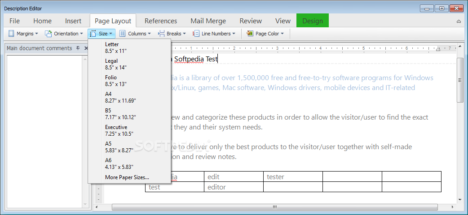Switch to the Review tab
Screen dimensions: 468x215
[x=251, y=21]
